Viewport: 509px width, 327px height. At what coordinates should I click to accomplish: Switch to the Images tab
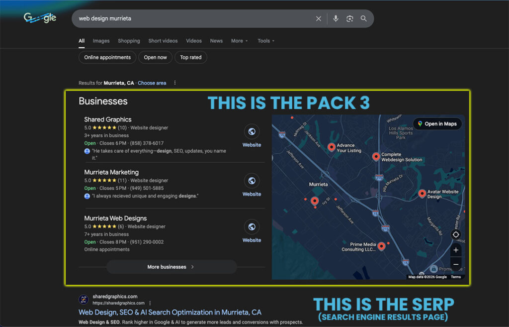pyautogui.click(x=101, y=41)
